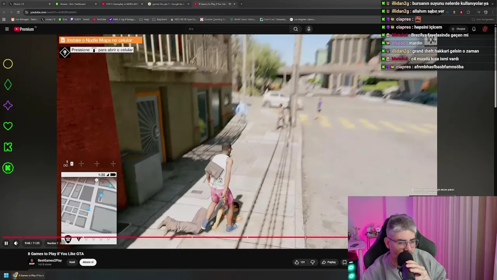Open the bookmarks apps grid icon
Viewport: 497px width, 280px height.
4,19
